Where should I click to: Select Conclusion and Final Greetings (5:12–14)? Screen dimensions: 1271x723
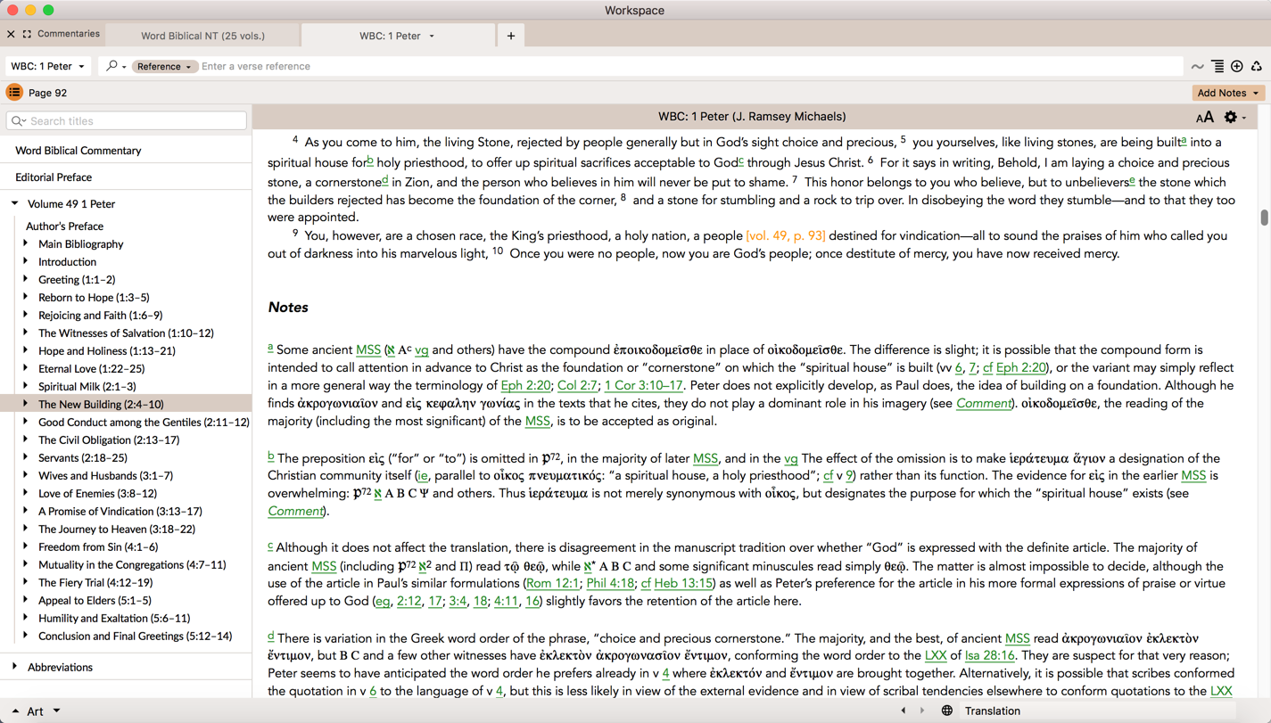135,637
